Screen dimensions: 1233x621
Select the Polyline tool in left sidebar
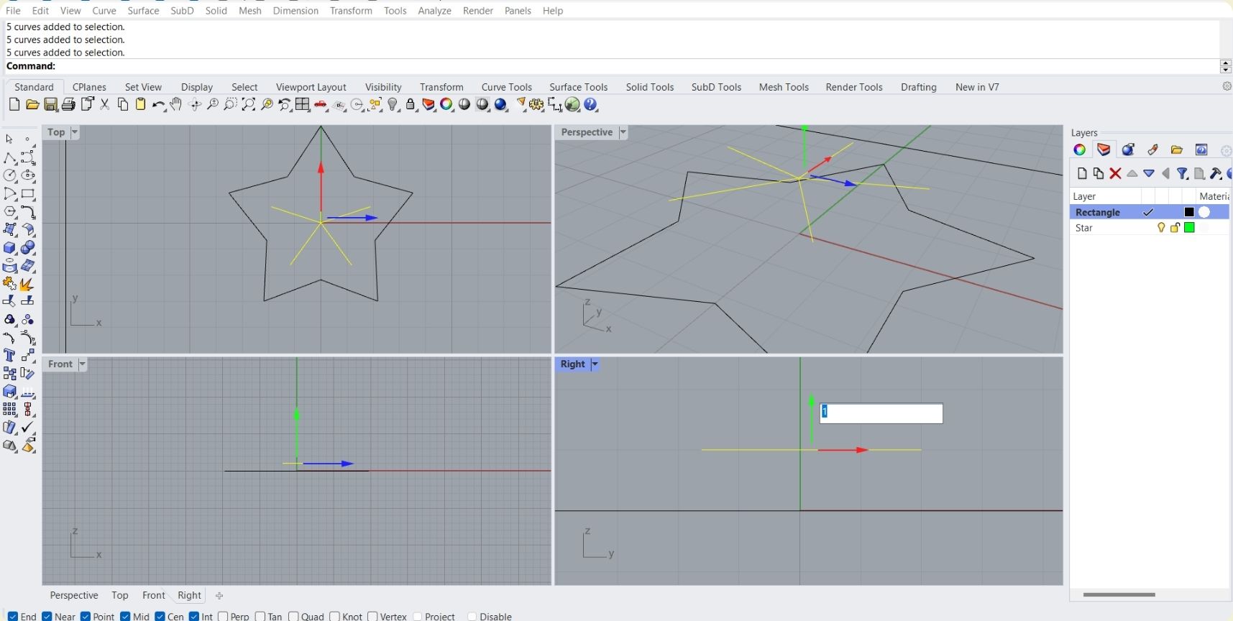pos(9,157)
